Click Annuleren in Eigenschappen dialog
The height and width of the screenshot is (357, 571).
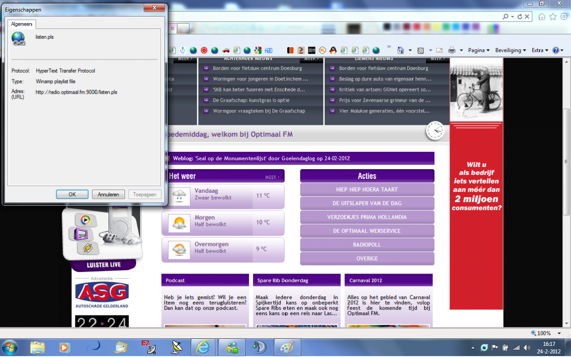click(108, 195)
